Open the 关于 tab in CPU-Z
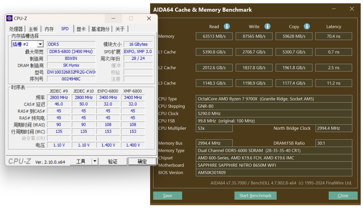The height and width of the screenshot is (209, 363). click(x=120, y=29)
